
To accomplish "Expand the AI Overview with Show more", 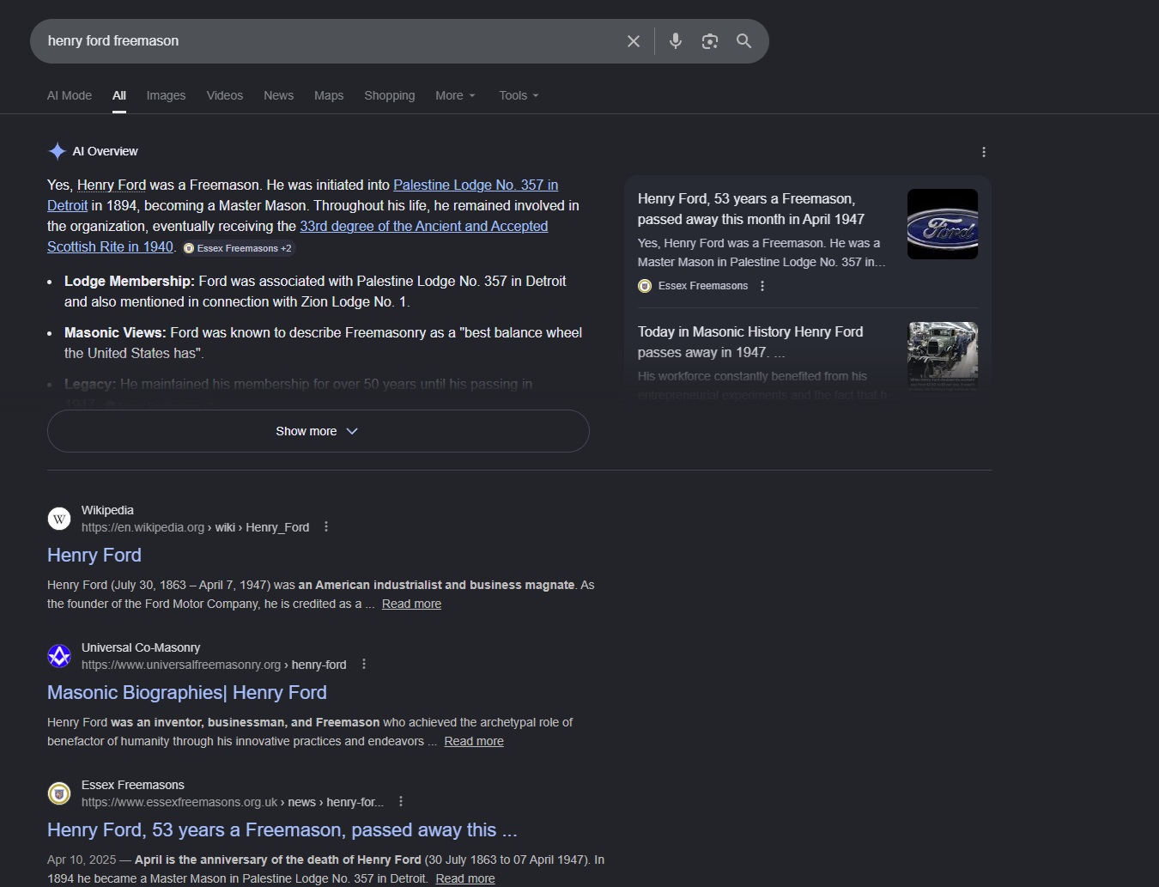I will (x=319, y=431).
